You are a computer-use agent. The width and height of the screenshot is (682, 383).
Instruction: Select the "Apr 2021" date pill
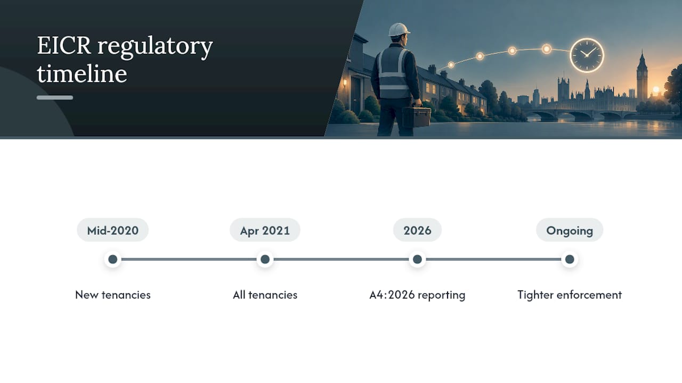[265, 230]
